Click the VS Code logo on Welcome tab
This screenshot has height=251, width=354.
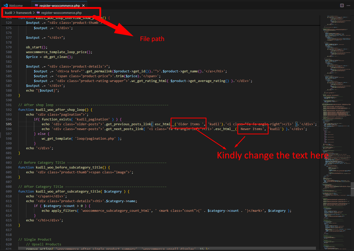[x=6, y=5]
